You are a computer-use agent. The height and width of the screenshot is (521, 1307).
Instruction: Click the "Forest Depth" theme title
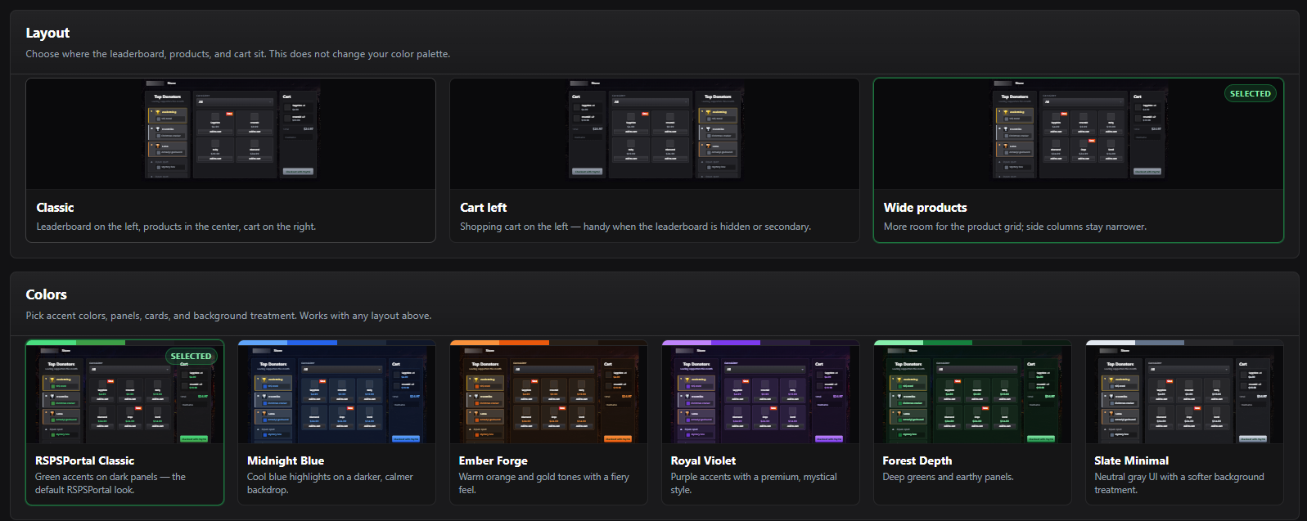917,460
